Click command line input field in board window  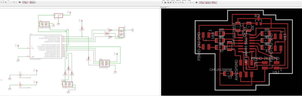point(235,8)
